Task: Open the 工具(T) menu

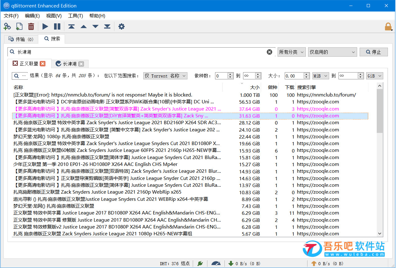Action: pyautogui.click(x=76, y=16)
